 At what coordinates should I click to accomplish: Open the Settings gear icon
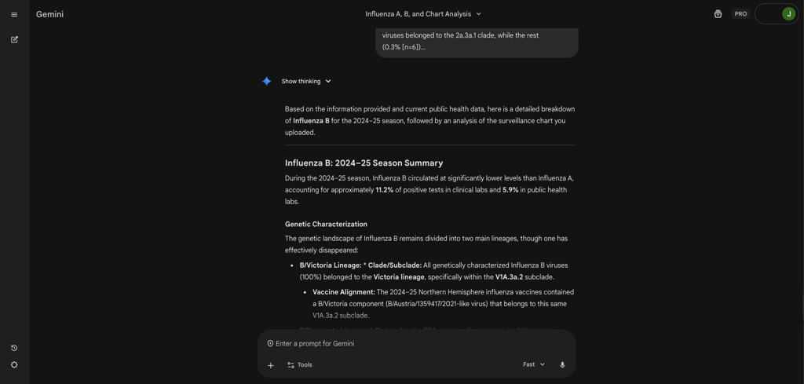(x=14, y=365)
